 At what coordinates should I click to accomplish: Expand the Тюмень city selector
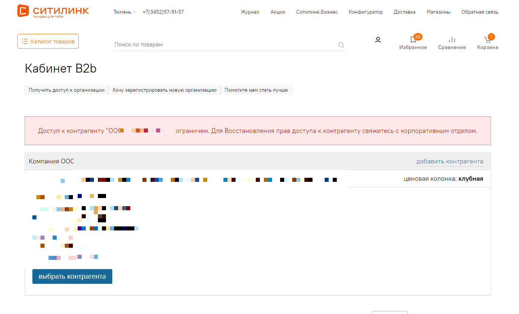click(x=124, y=12)
